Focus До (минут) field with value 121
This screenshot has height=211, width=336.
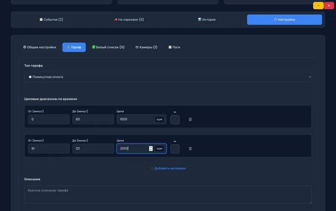pos(93,148)
